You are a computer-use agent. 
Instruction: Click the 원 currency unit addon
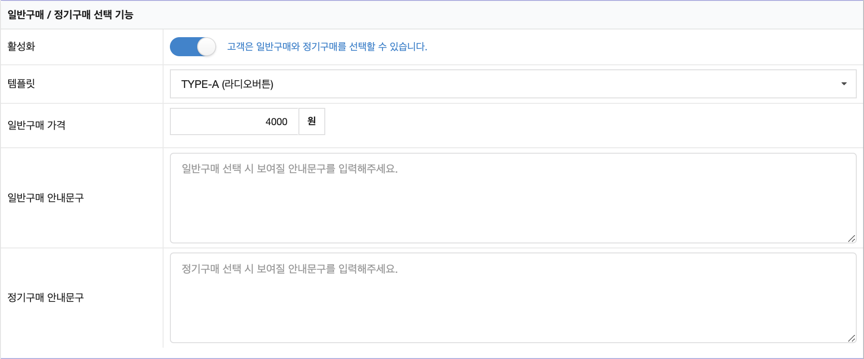click(x=312, y=121)
